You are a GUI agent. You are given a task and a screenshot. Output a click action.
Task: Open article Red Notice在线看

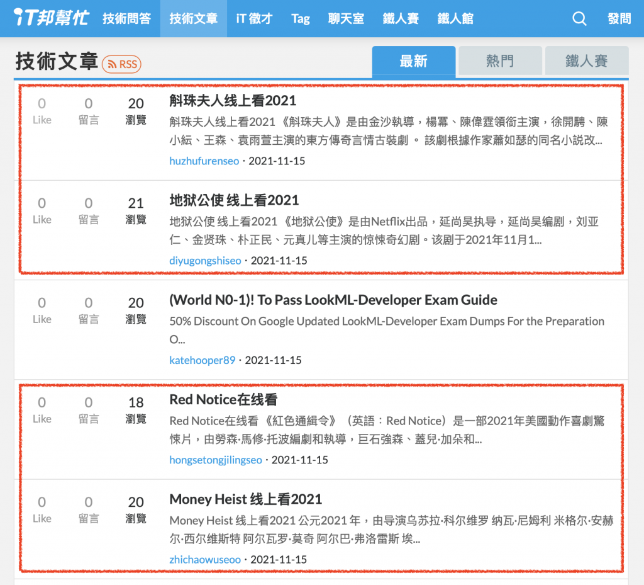click(223, 400)
